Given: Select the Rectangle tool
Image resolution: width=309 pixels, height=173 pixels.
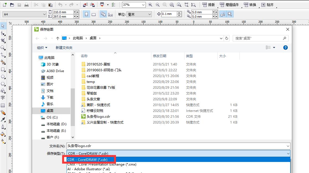Looking at the screenshot, I should (3, 70).
